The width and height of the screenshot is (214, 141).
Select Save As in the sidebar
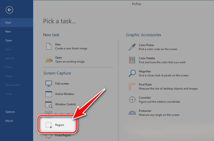click(x=10, y=58)
